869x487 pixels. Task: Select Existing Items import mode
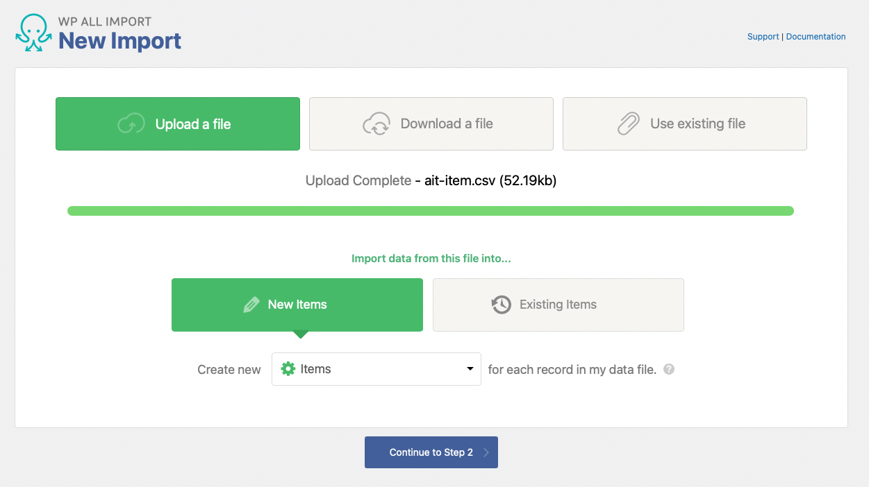click(x=558, y=305)
